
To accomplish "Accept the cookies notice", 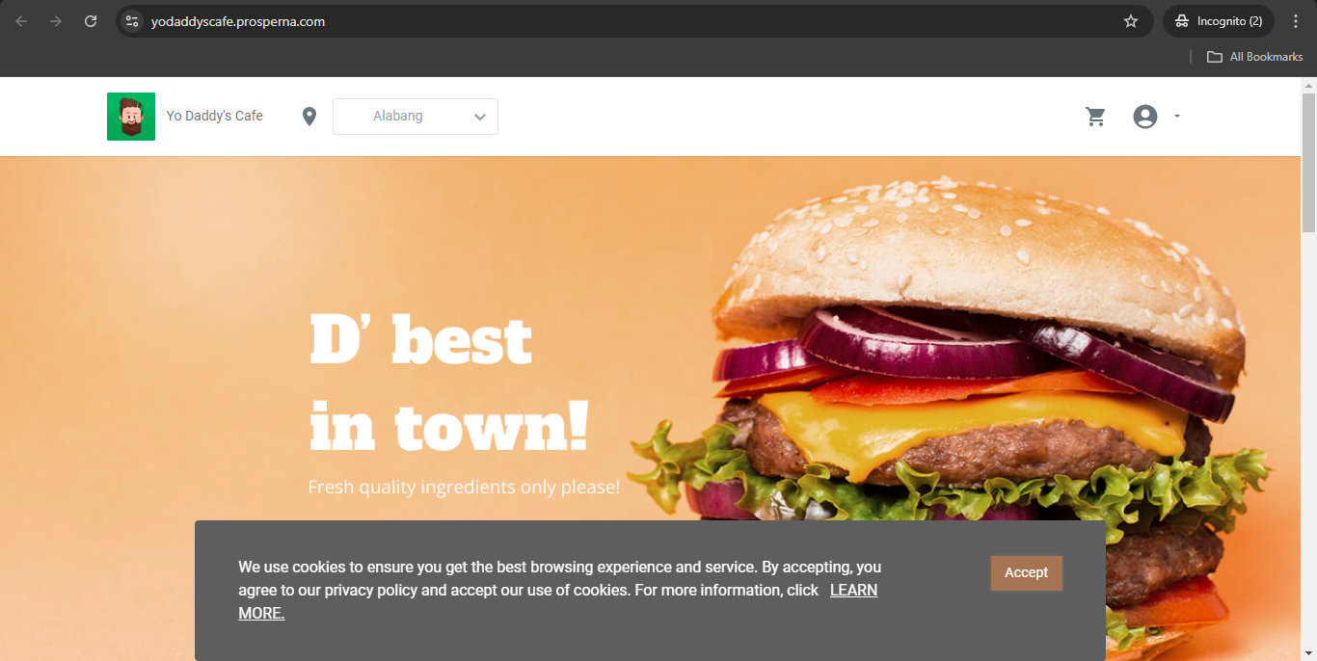I will [x=1026, y=572].
